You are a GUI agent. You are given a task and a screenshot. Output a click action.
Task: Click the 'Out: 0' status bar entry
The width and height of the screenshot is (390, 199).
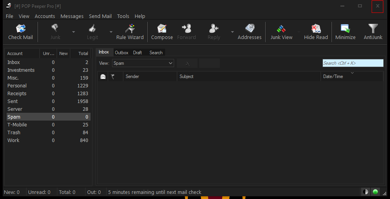94,192
